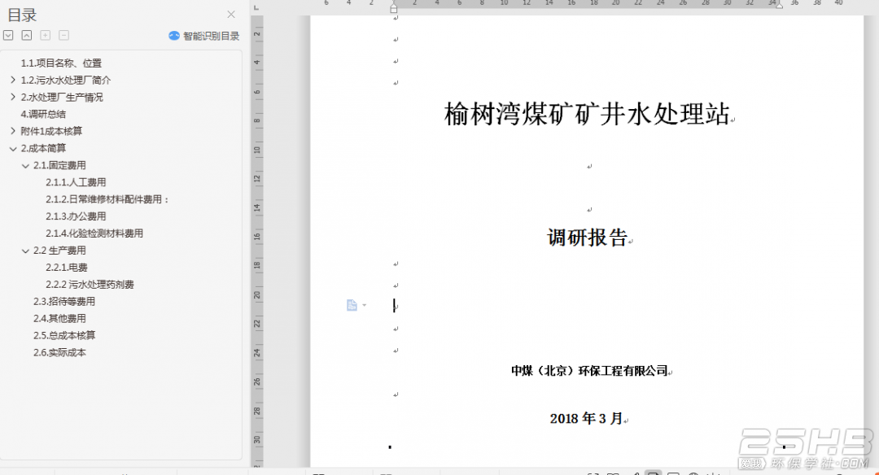Click the minus box icon in 目录 toolbar

tap(64, 35)
